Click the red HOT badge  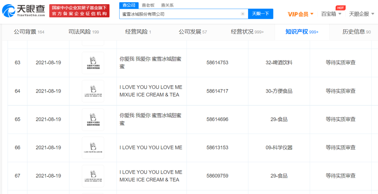pyautogui.click(x=341, y=8)
